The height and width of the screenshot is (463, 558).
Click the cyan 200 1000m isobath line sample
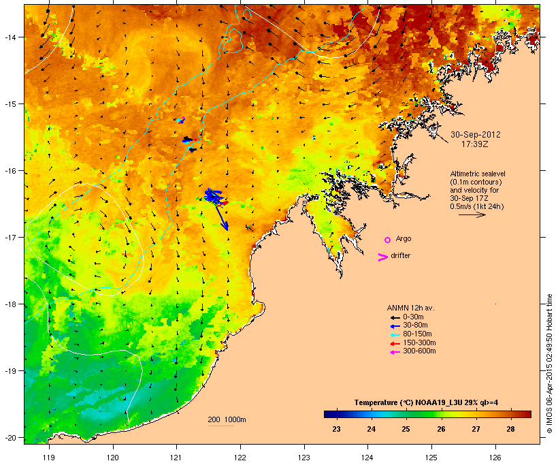(220, 426)
